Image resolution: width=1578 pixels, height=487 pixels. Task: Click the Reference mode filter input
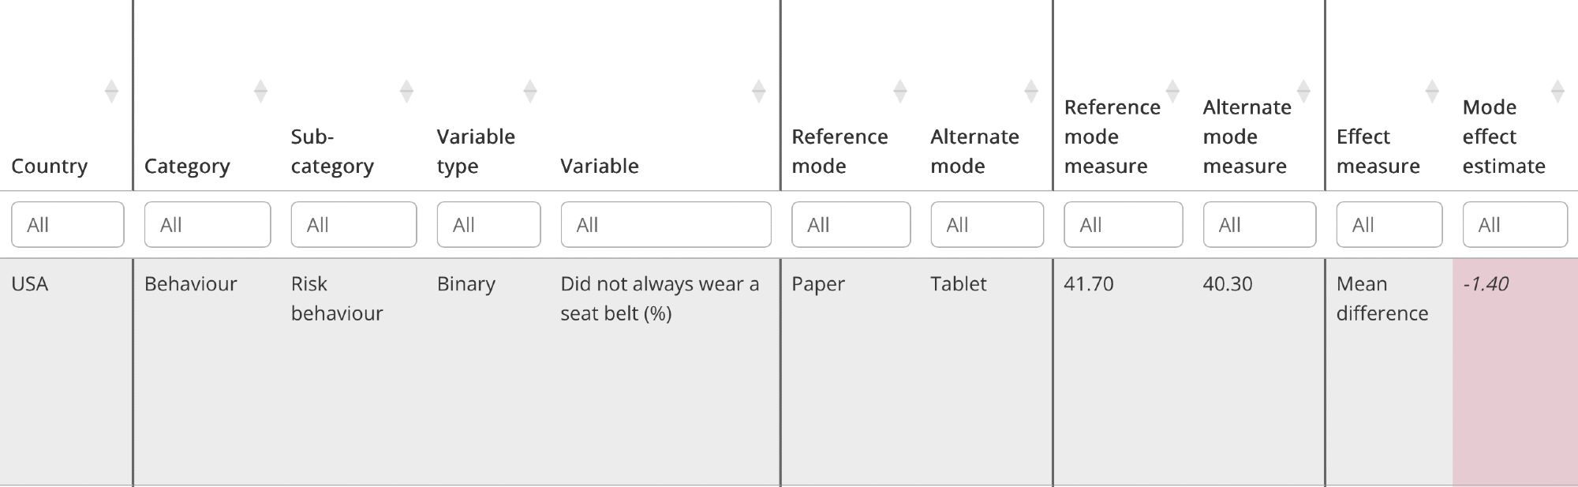tap(851, 225)
